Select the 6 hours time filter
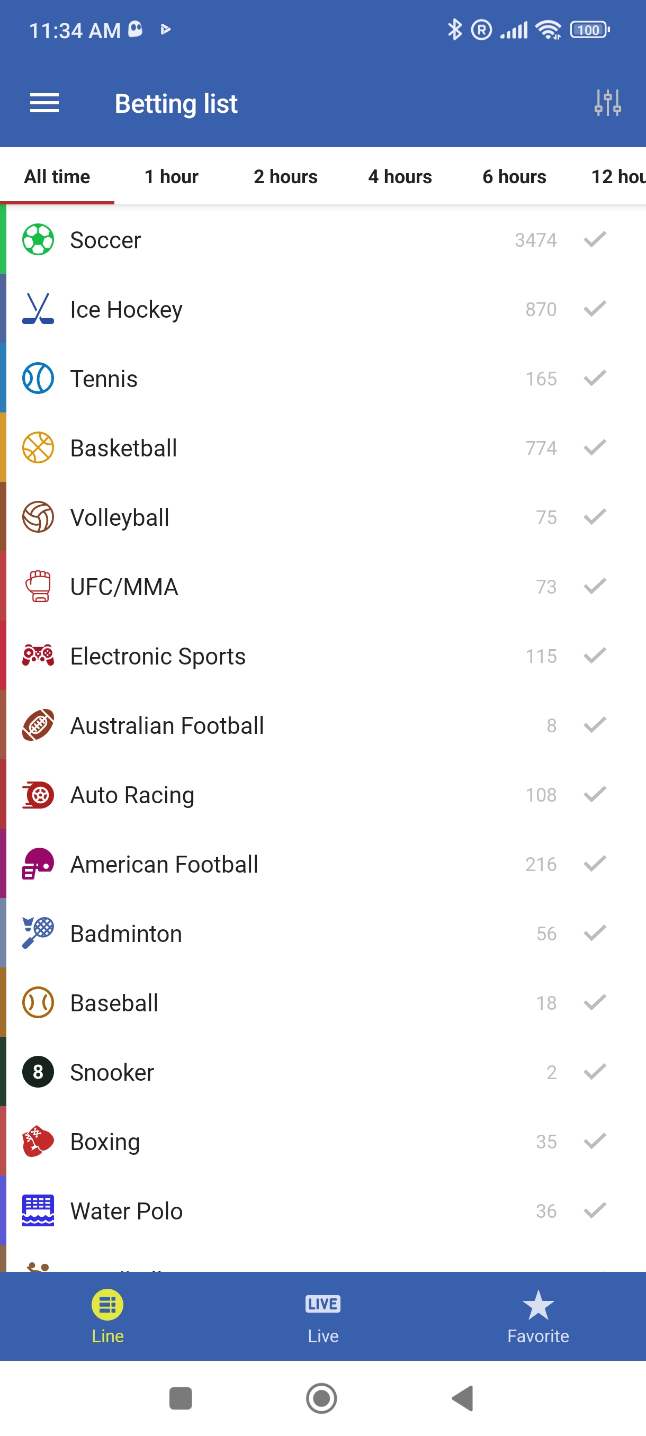Image resolution: width=646 pixels, height=1436 pixels. click(x=514, y=177)
